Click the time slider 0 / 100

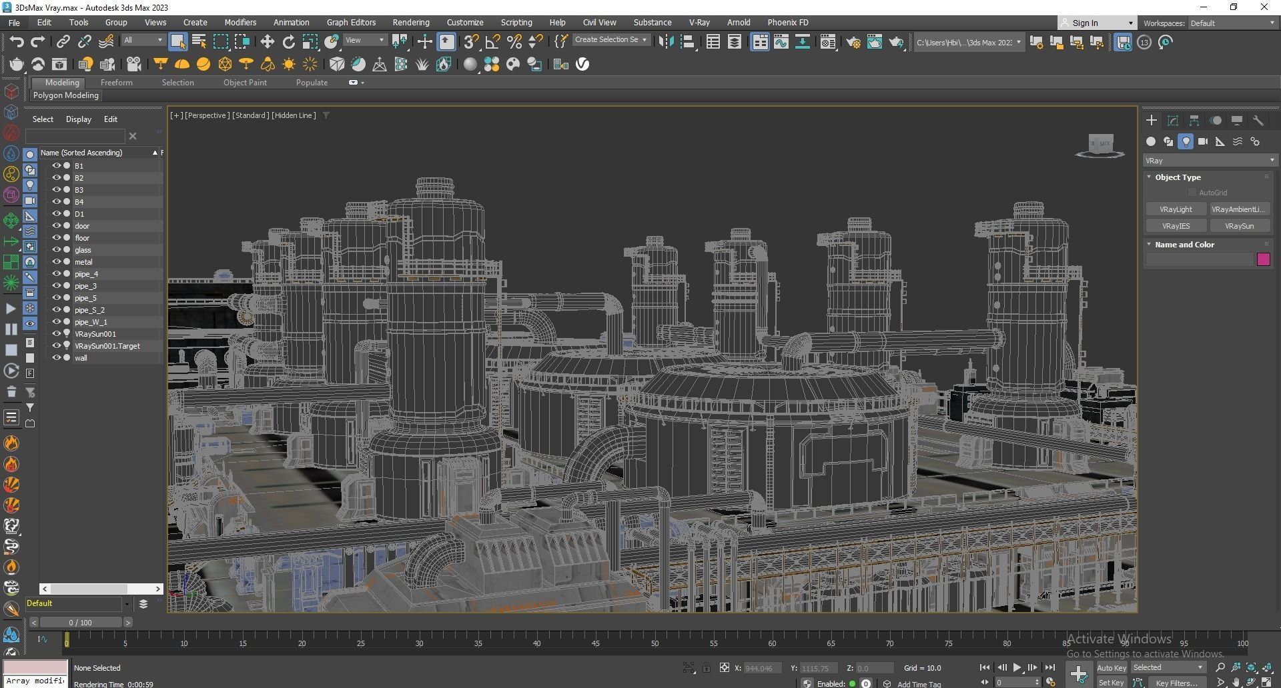coord(80,622)
